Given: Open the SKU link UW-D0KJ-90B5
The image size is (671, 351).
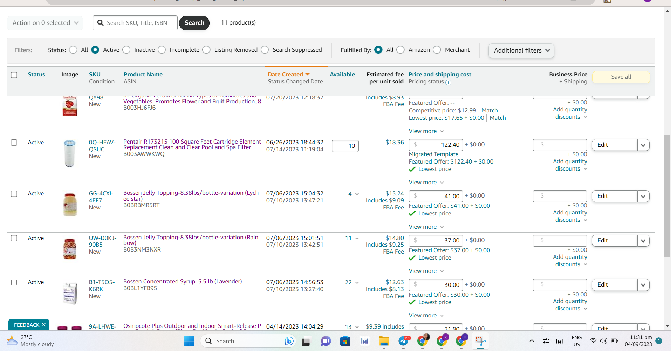Looking at the screenshot, I should tap(103, 241).
